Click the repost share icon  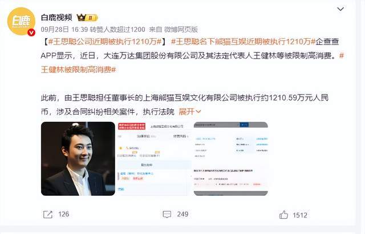click(48, 214)
